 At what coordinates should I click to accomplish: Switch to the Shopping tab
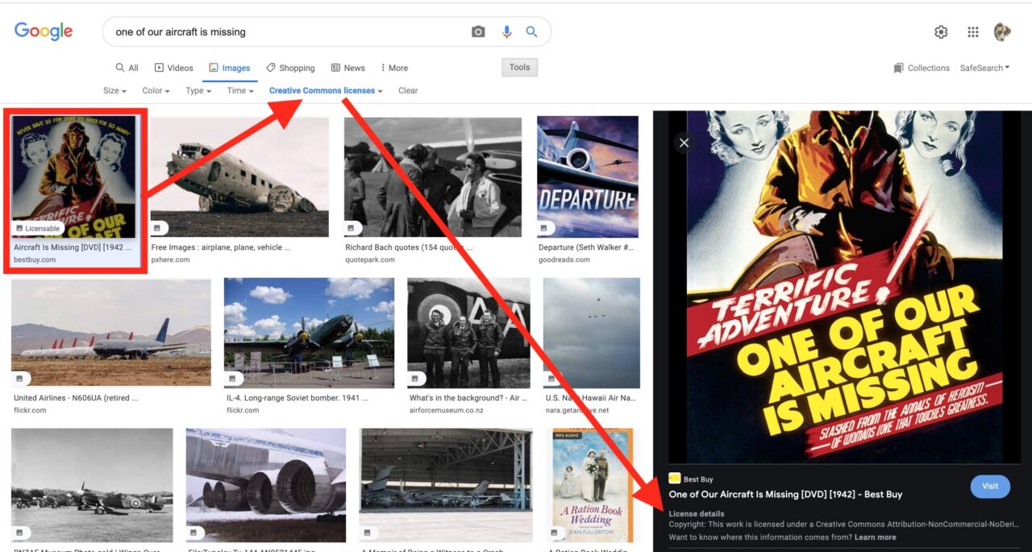pyautogui.click(x=290, y=68)
